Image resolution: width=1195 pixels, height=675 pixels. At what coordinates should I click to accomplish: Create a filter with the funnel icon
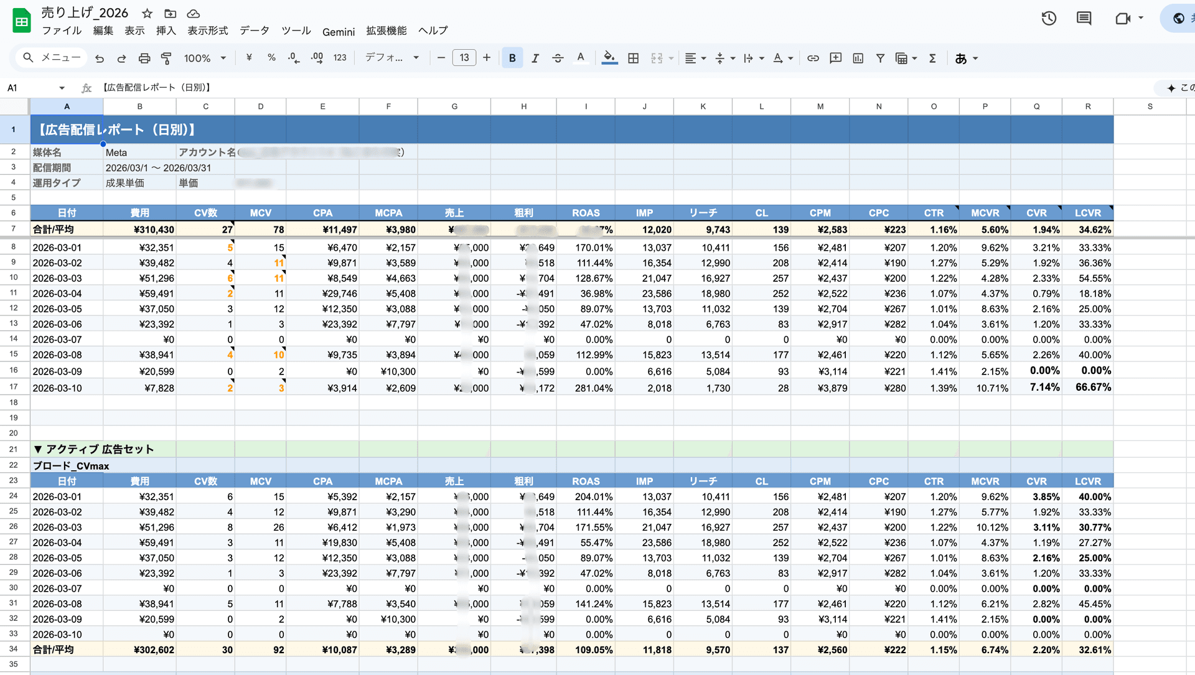(880, 58)
